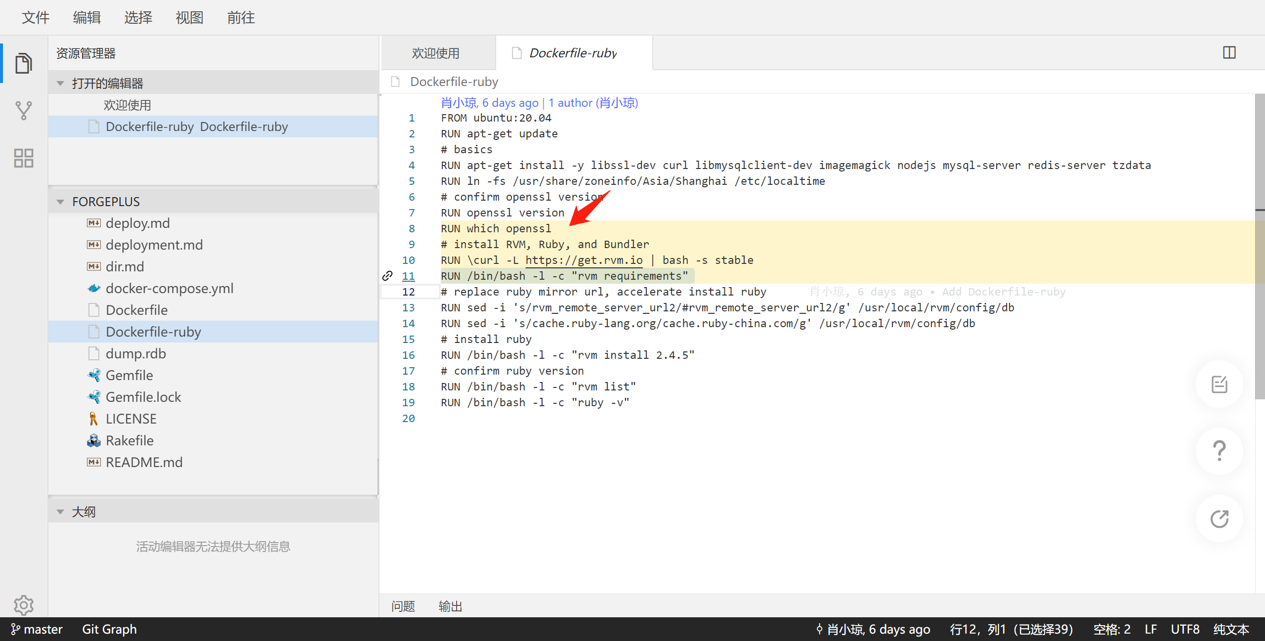The image size is (1265, 641).
Task: Click line 1 FROM ubuntu:20.04
Action: [496, 118]
